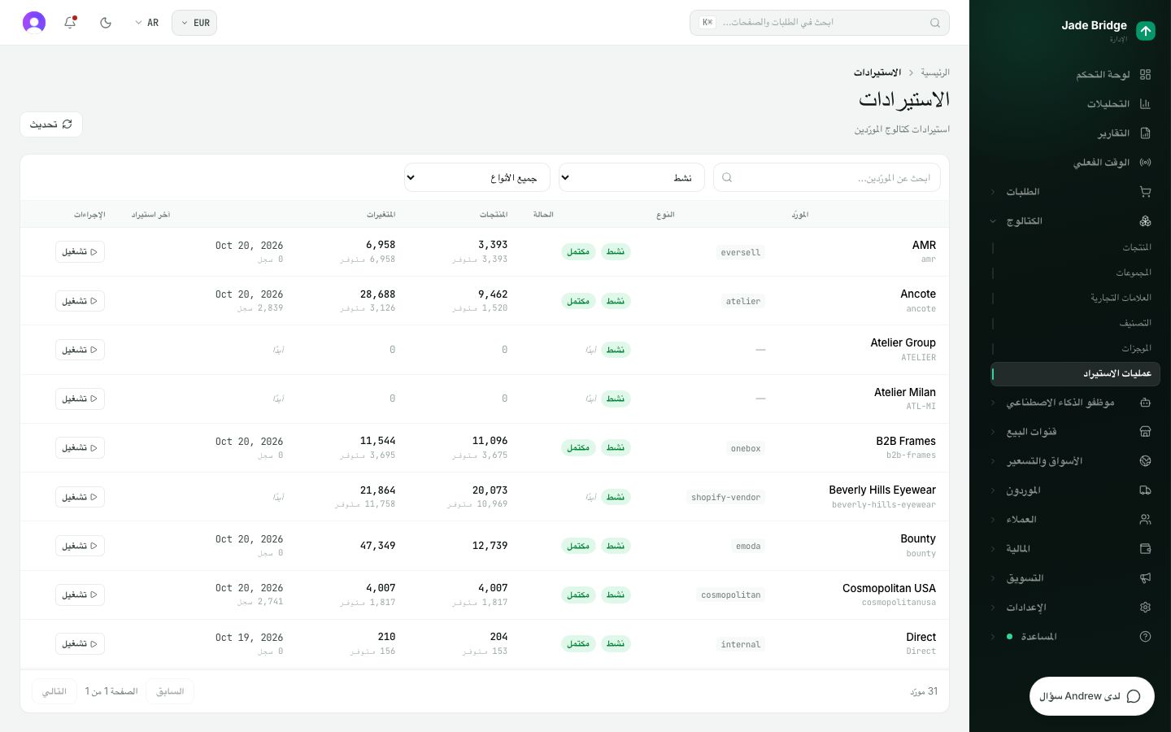Go to العلامات التجارية submenu item
Viewport: 1171px width, 732px height.
(1075, 298)
